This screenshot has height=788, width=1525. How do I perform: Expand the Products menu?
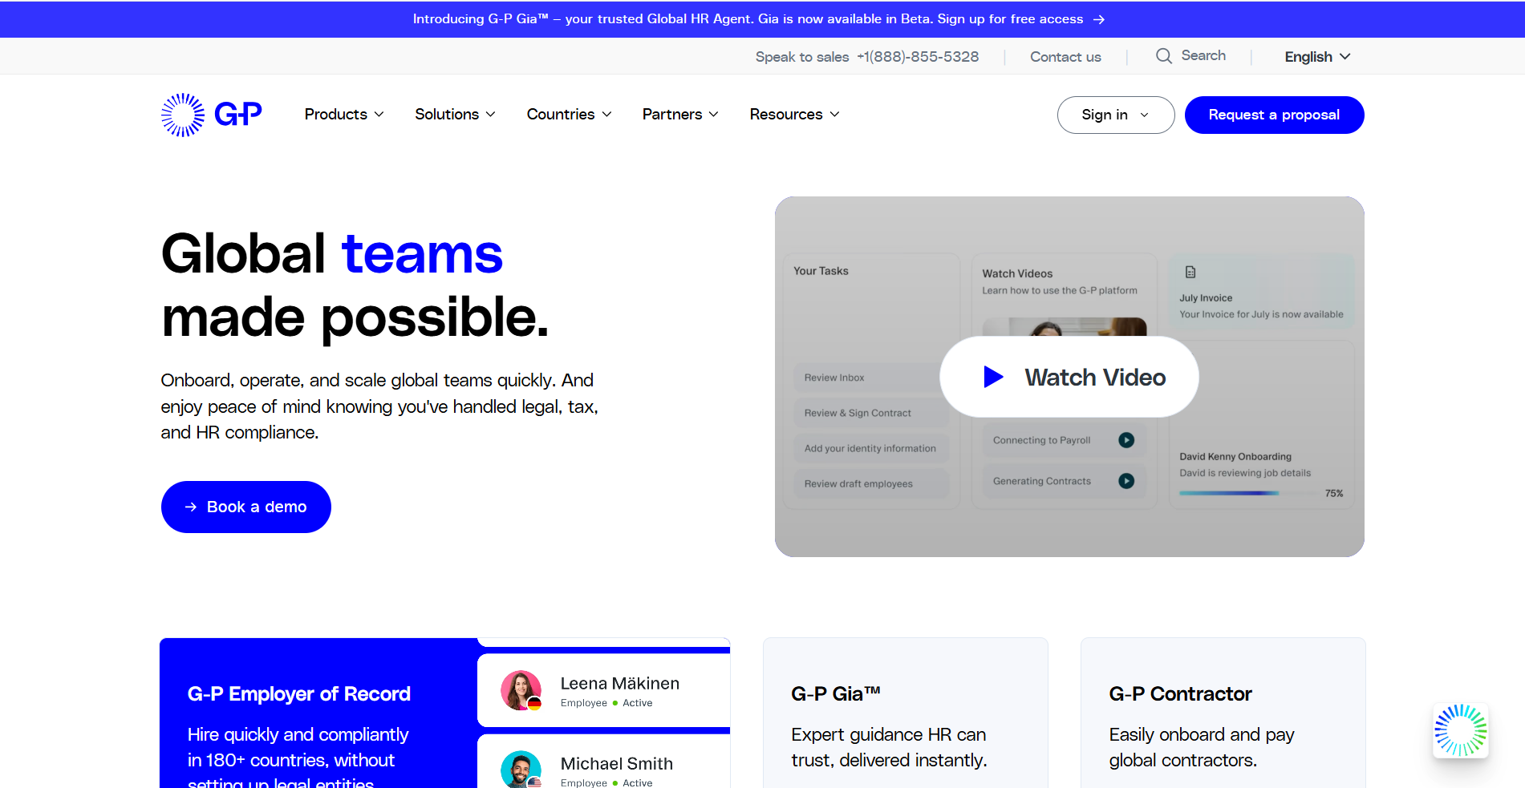(344, 115)
